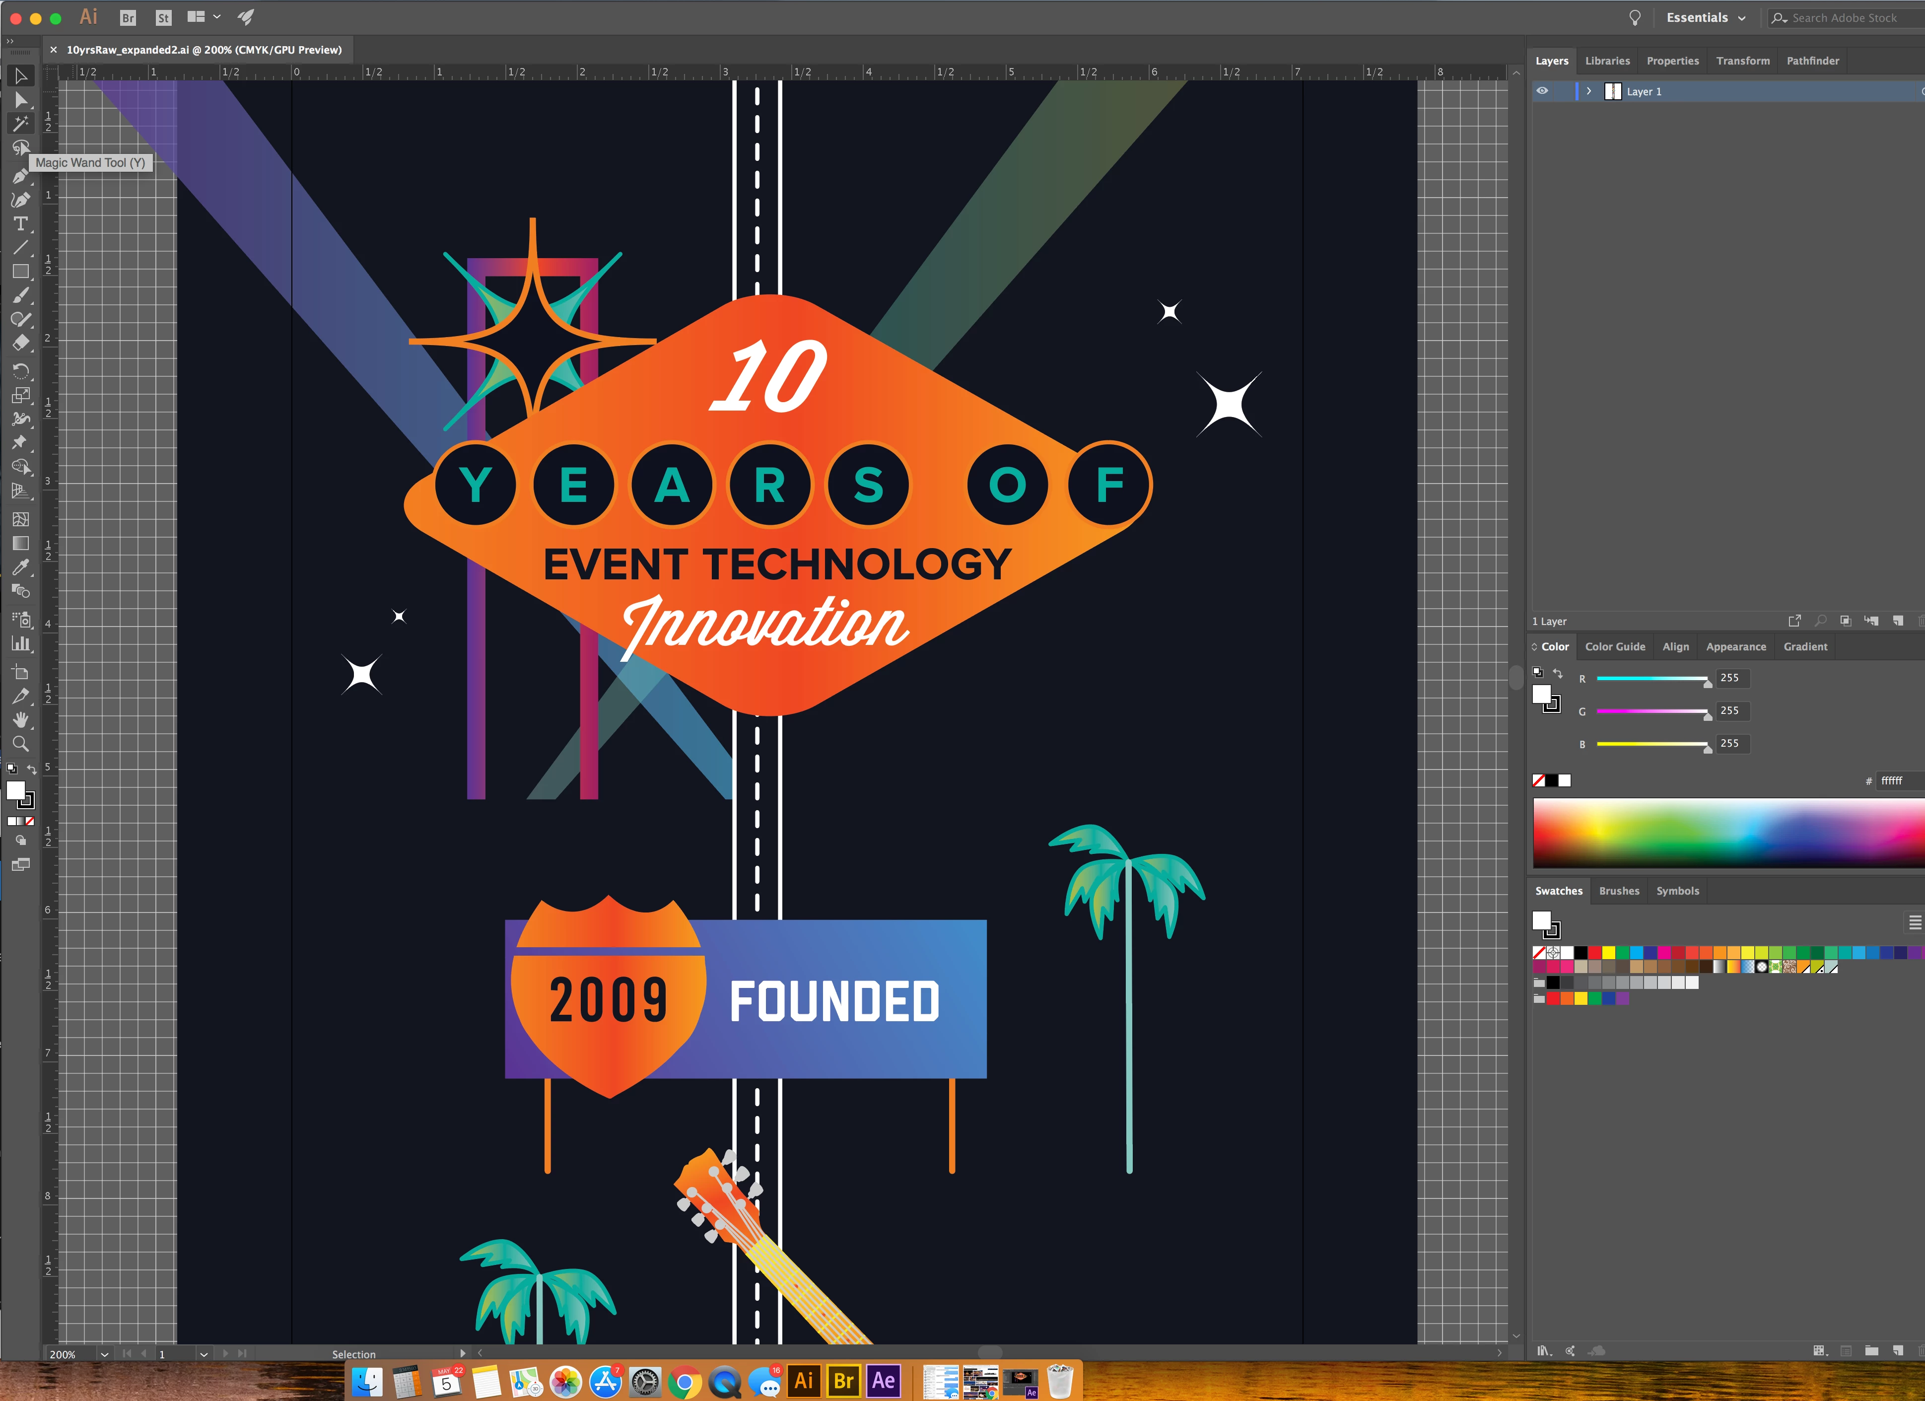The image size is (1925, 1401).
Task: Select the Eyedropper tool
Action: [20, 567]
